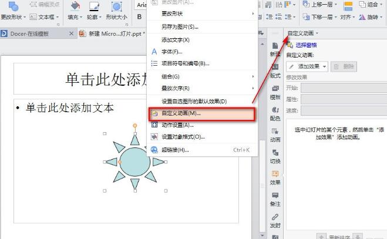Choose 更改形状 in context menu
387x239 pixels.
pos(203,14)
